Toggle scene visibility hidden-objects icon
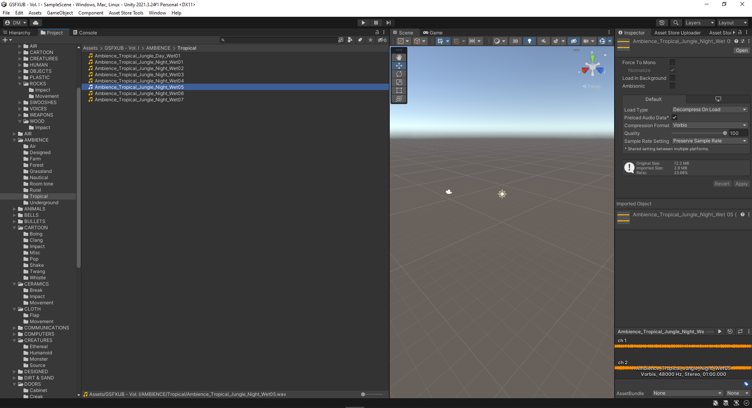Screen dimensions: 752x408 pos(573,41)
